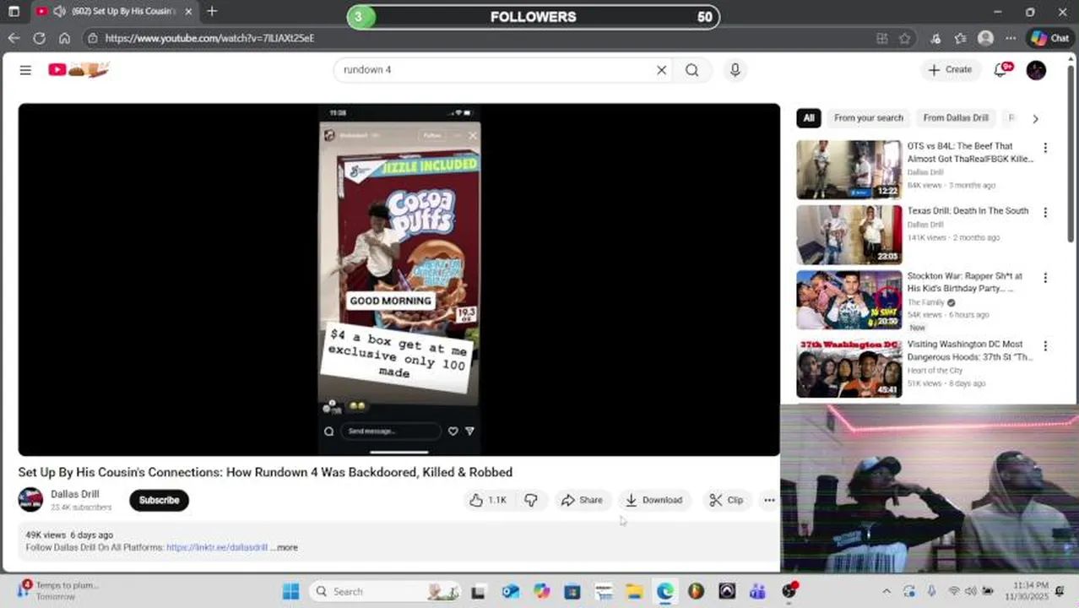Open volume control in system tray
This screenshot has width=1079, height=608.
click(971, 591)
